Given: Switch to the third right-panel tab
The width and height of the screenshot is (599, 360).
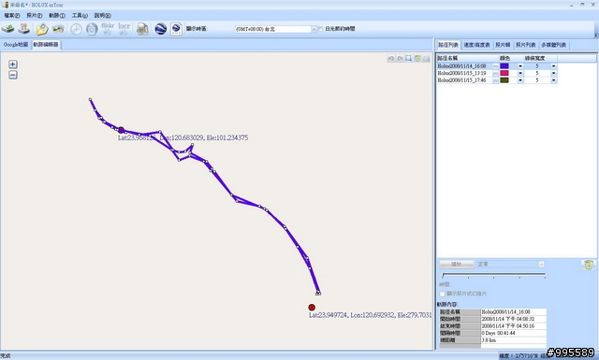Looking at the screenshot, I should tap(503, 45).
